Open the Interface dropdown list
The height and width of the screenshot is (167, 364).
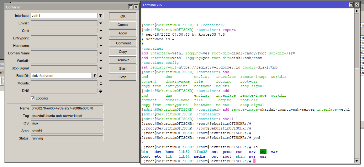(100, 16)
